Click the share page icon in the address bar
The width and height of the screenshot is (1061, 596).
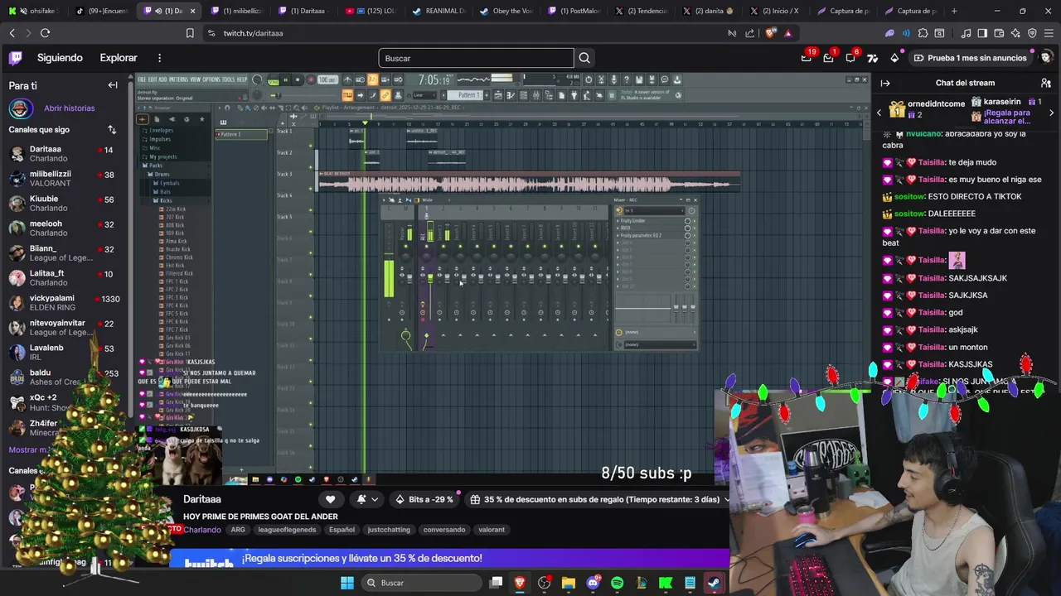750,33
